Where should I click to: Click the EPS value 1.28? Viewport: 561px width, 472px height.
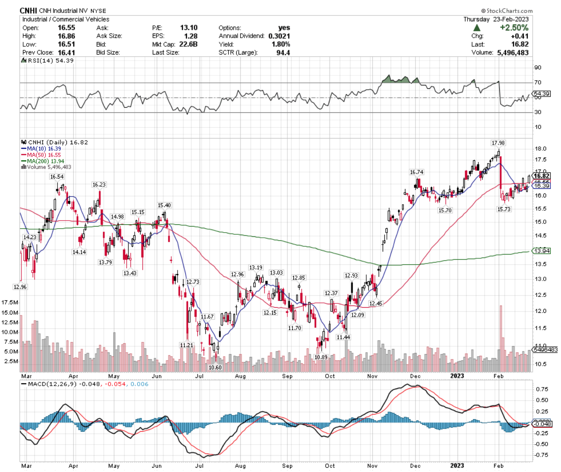click(x=191, y=36)
